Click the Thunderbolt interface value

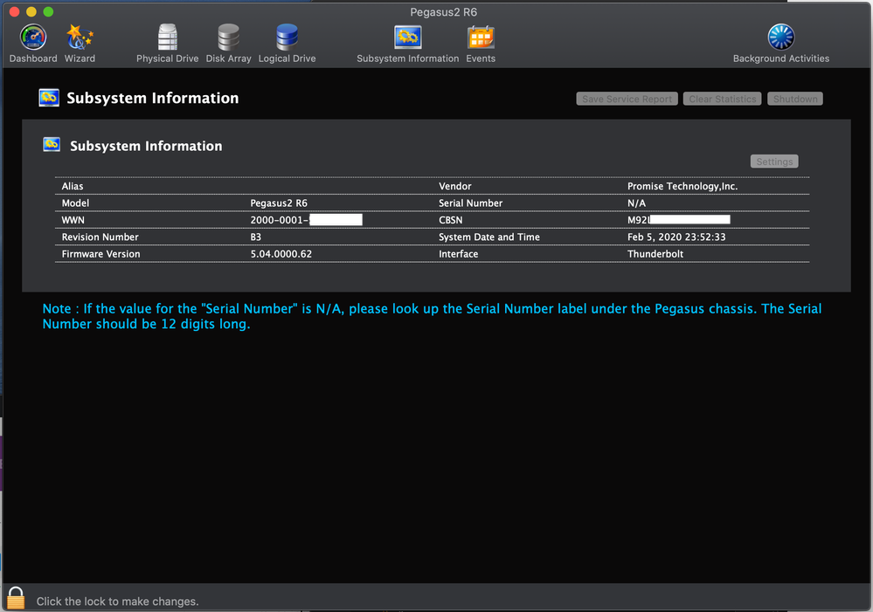click(x=655, y=254)
